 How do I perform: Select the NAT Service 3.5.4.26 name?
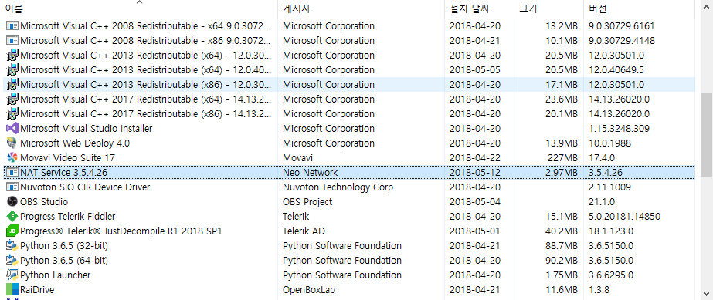(x=63, y=173)
